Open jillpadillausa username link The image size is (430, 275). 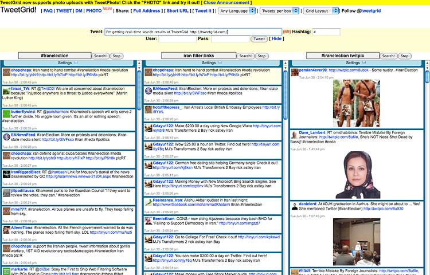(22, 191)
